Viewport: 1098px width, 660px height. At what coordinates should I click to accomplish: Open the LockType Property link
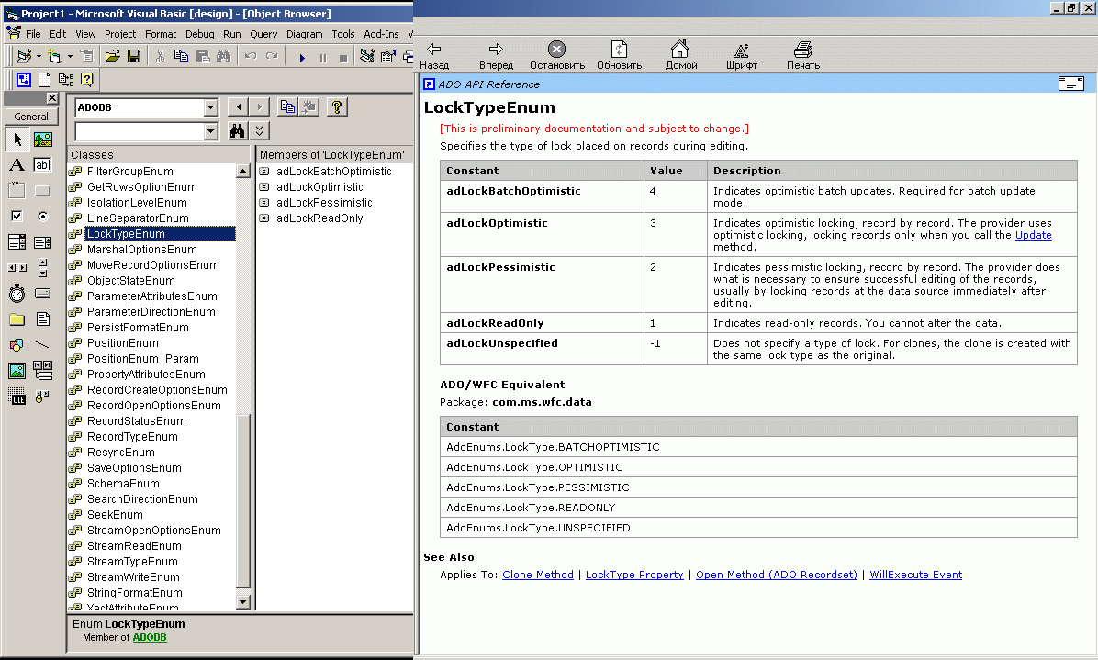click(634, 575)
